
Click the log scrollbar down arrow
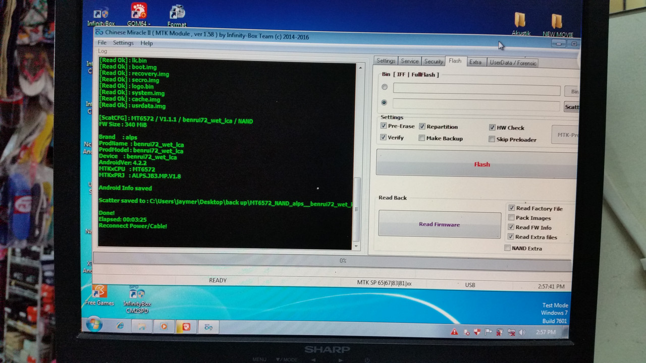(356, 246)
